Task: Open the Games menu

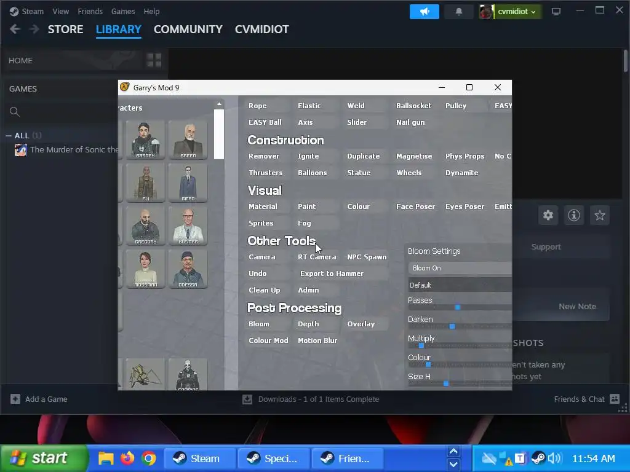Action: point(123,11)
